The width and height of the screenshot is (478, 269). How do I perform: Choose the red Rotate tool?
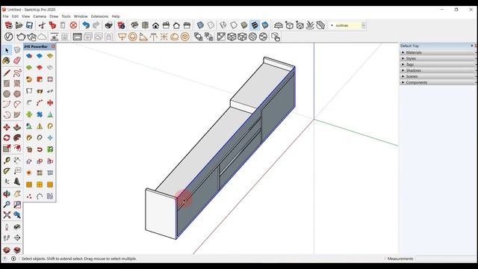[x=7, y=137]
